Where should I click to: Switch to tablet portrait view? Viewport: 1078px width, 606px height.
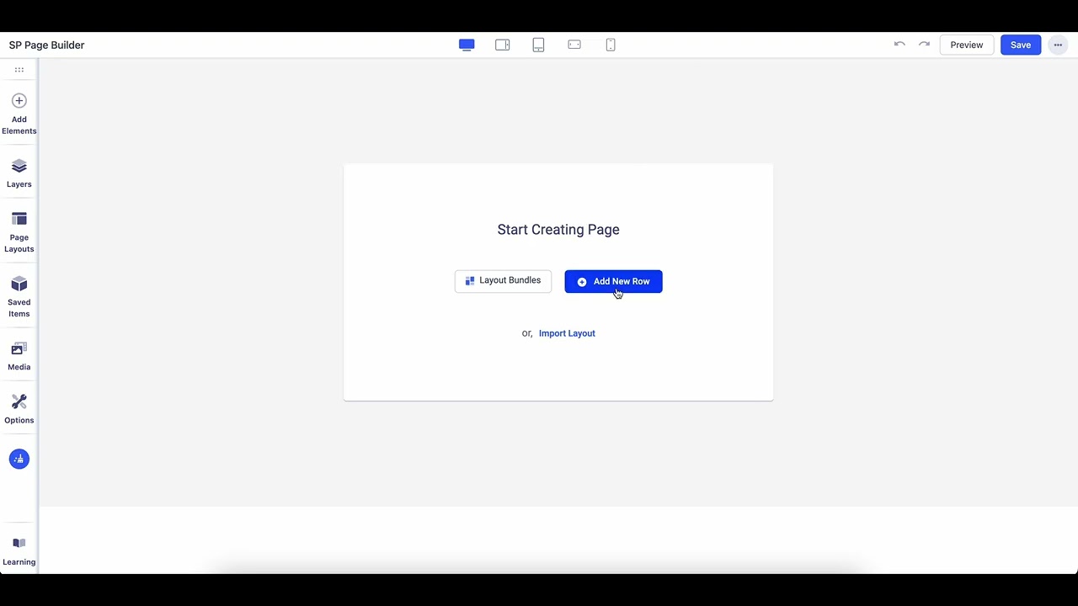538,45
